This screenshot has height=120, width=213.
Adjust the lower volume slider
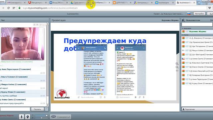click(41, 118)
